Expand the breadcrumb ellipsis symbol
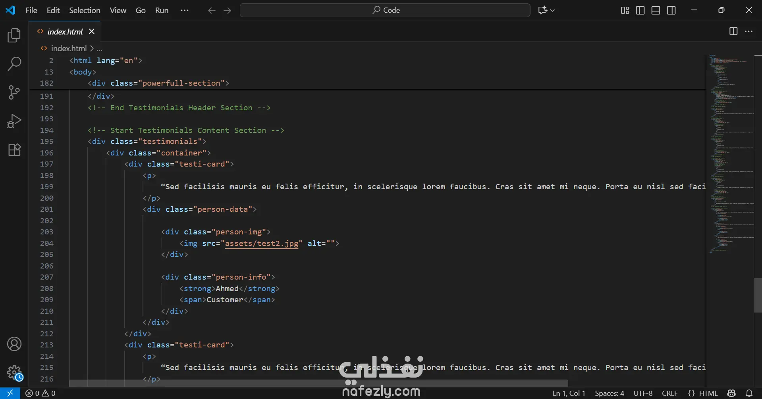The height and width of the screenshot is (399, 762). 99,49
